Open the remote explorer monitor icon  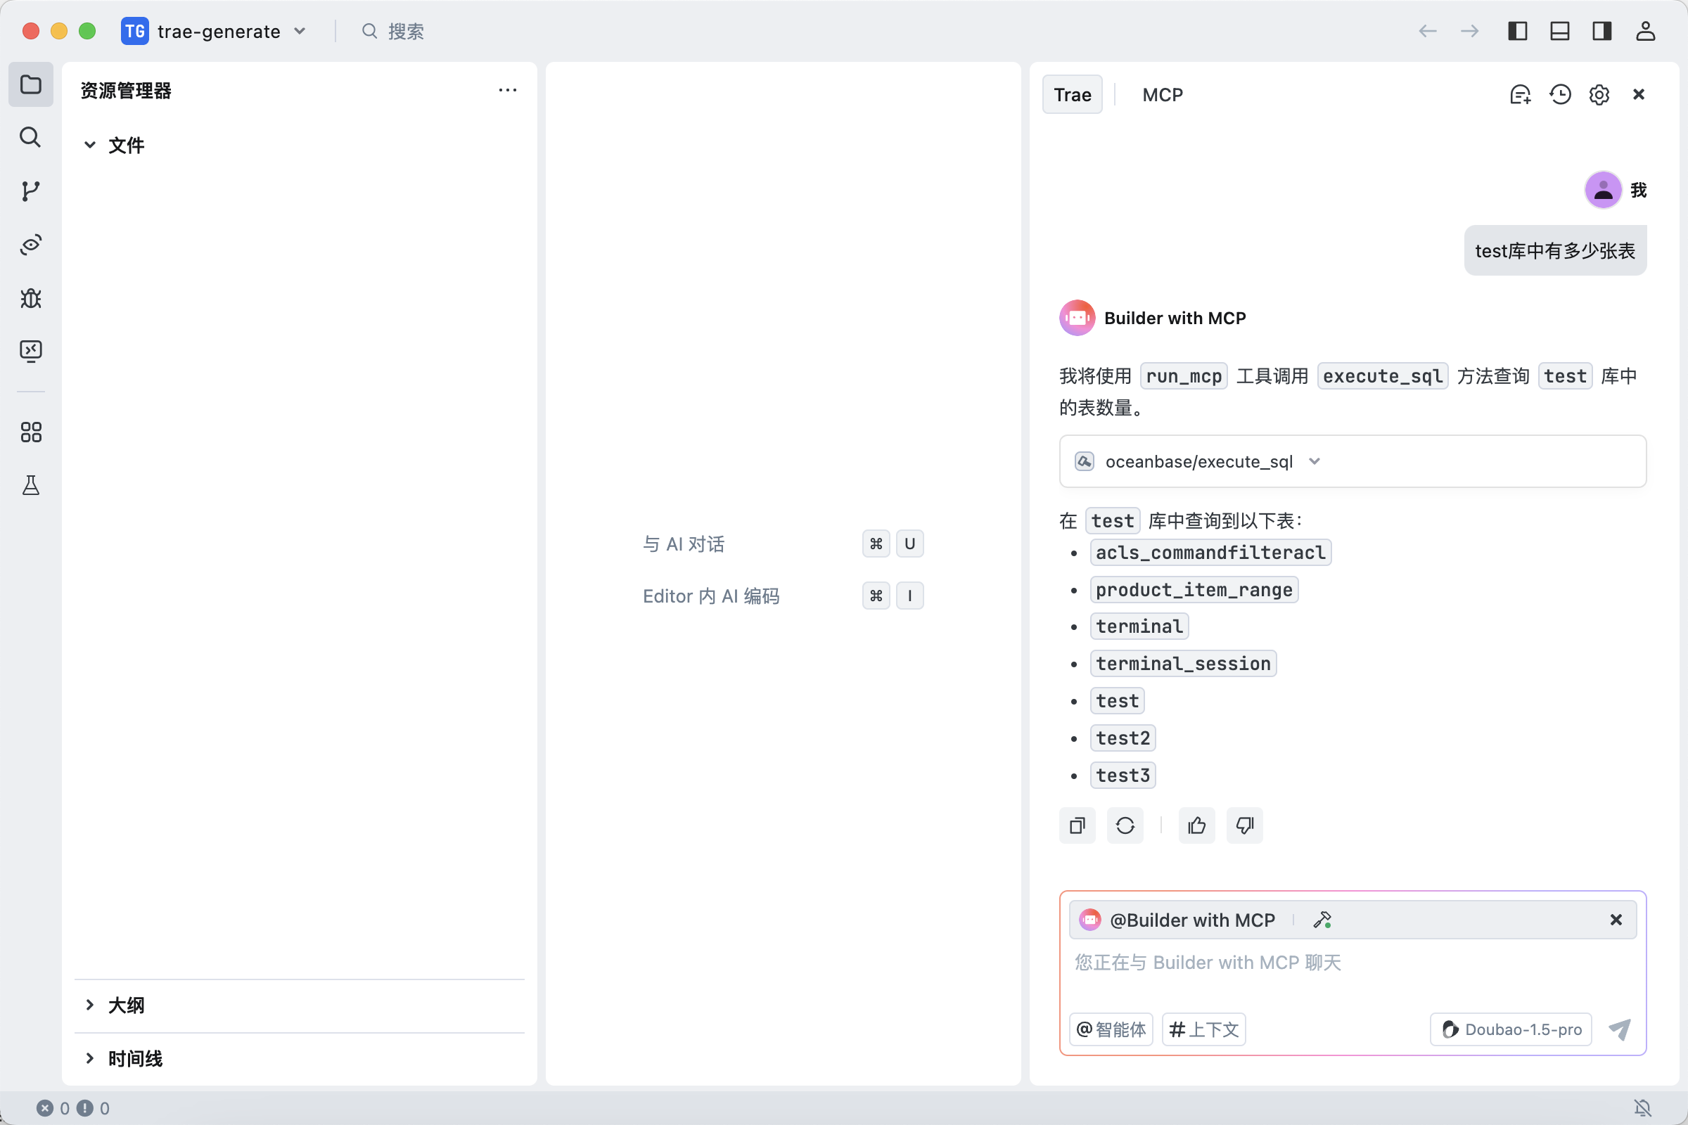tap(30, 351)
